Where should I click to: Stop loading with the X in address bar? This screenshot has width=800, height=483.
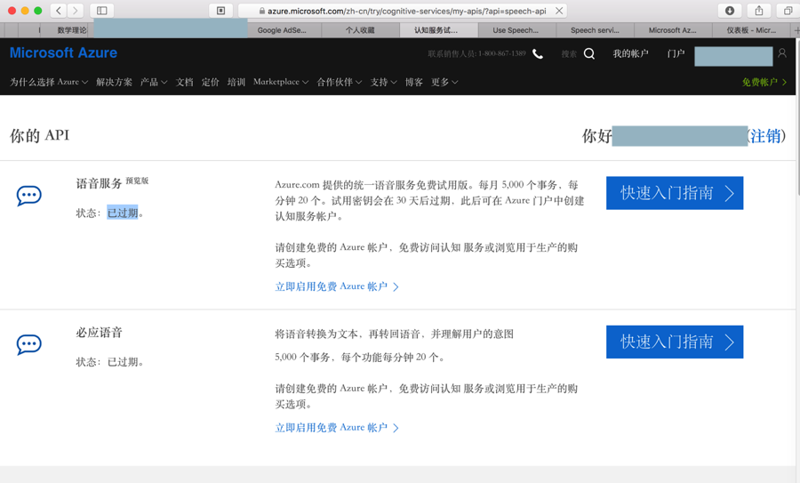559,10
